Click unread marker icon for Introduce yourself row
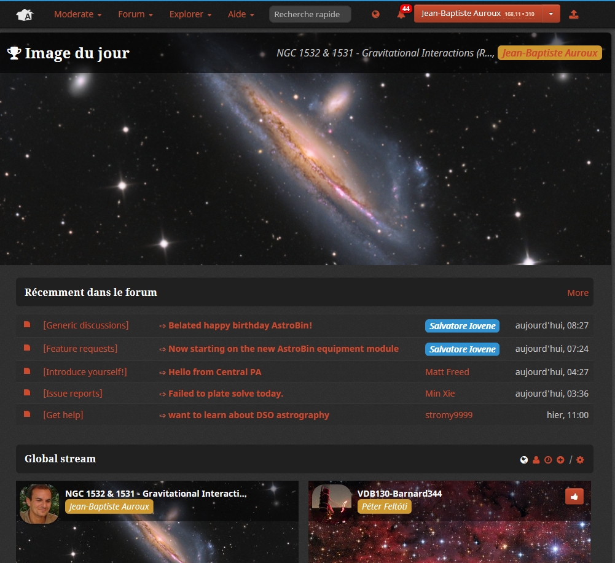Image resolution: width=615 pixels, height=563 pixels. tap(27, 371)
